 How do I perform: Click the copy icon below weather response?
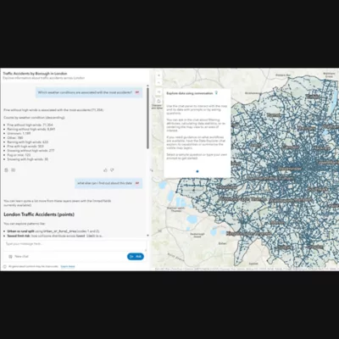coord(6,170)
